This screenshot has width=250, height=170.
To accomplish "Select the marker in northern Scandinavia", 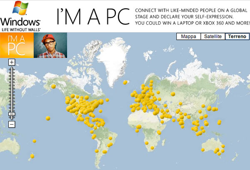I will pos(151,82).
